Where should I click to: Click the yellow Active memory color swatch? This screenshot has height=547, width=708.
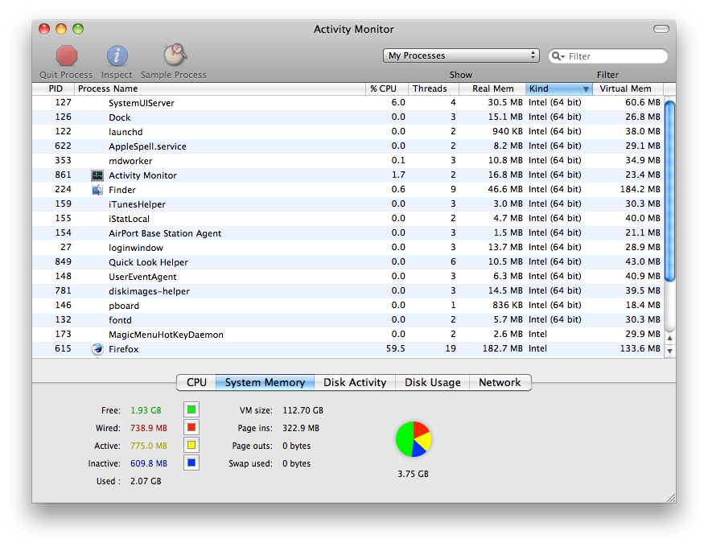click(x=191, y=445)
